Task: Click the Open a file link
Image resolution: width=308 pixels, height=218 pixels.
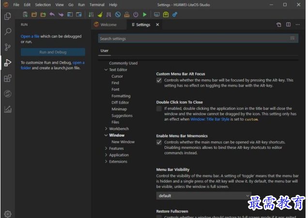Action: click(30, 36)
